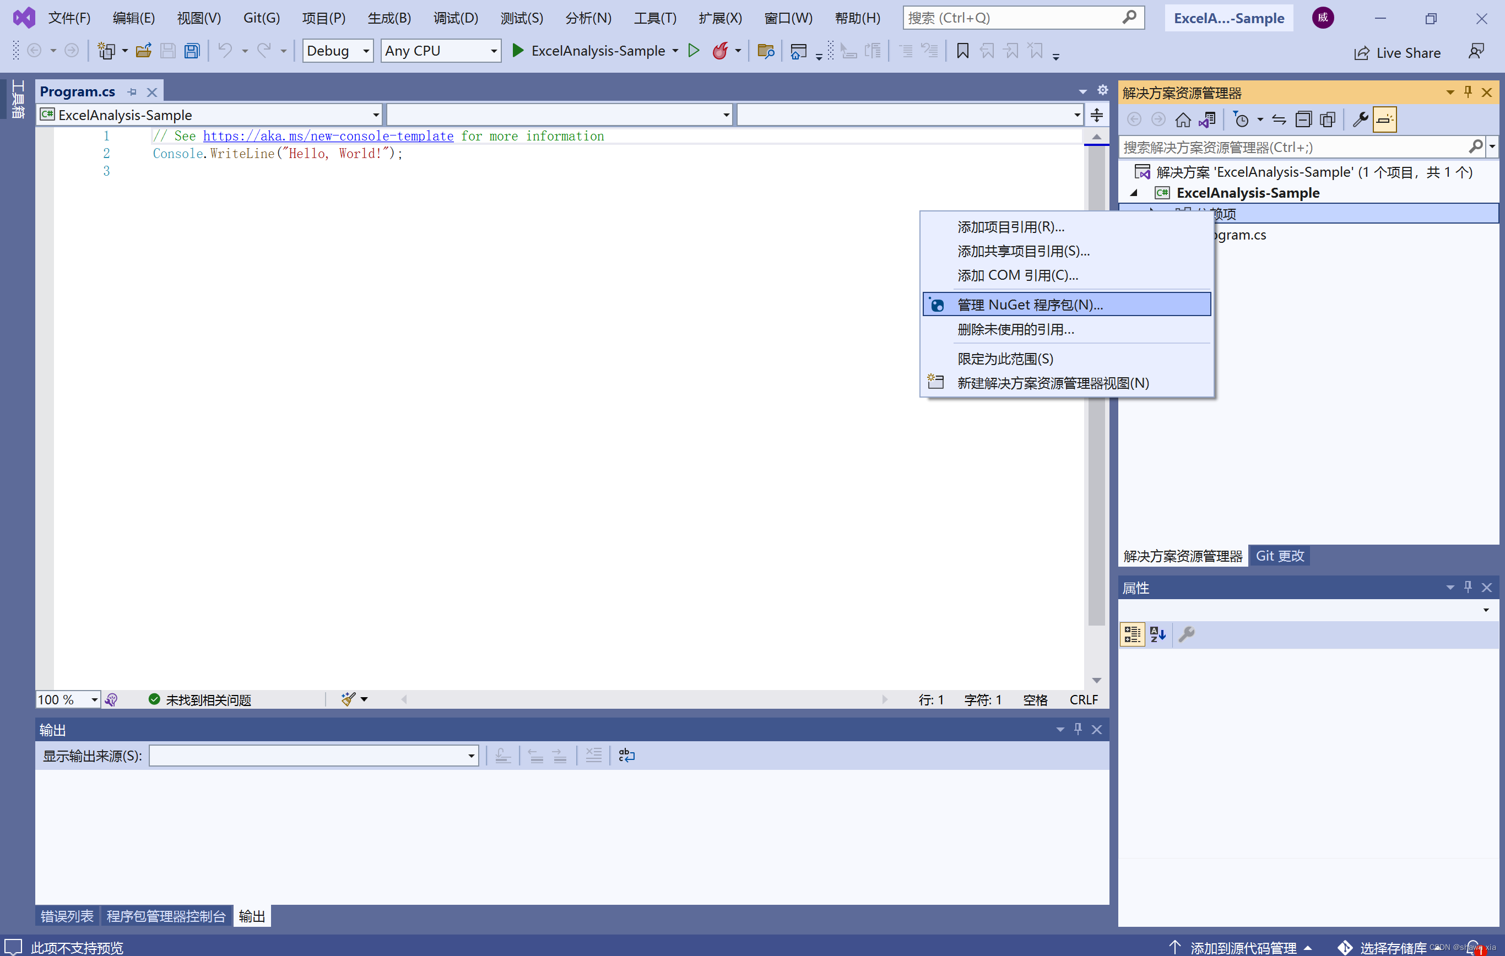Toggle word wrap in Output panel
This screenshot has height=956, width=1505.
pyautogui.click(x=626, y=756)
